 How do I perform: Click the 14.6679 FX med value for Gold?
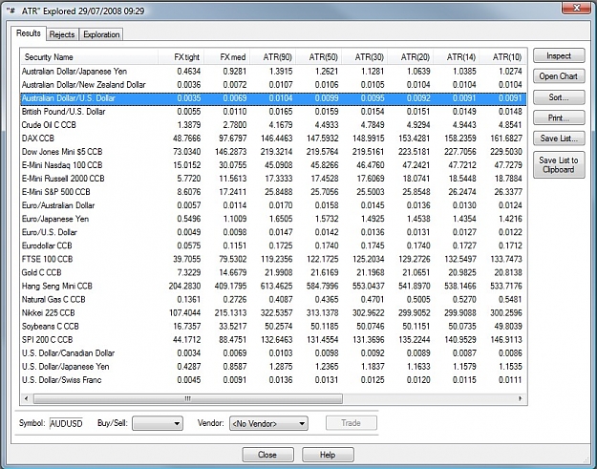point(233,272)
